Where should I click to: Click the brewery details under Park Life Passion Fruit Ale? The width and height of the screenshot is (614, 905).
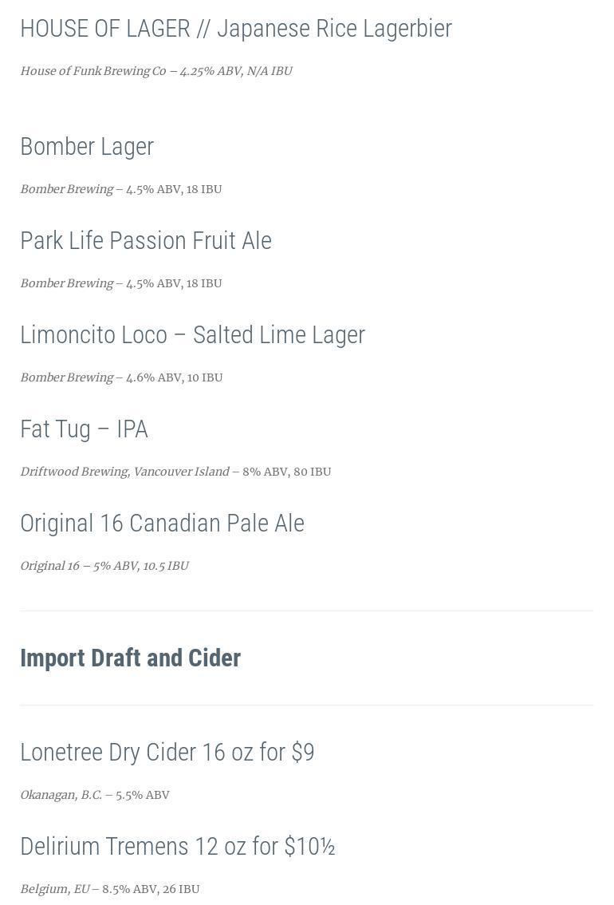coord(121,283)
